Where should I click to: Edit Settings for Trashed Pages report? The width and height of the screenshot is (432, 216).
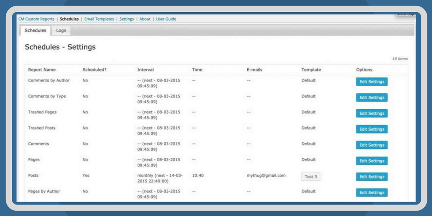pos(372,113)
